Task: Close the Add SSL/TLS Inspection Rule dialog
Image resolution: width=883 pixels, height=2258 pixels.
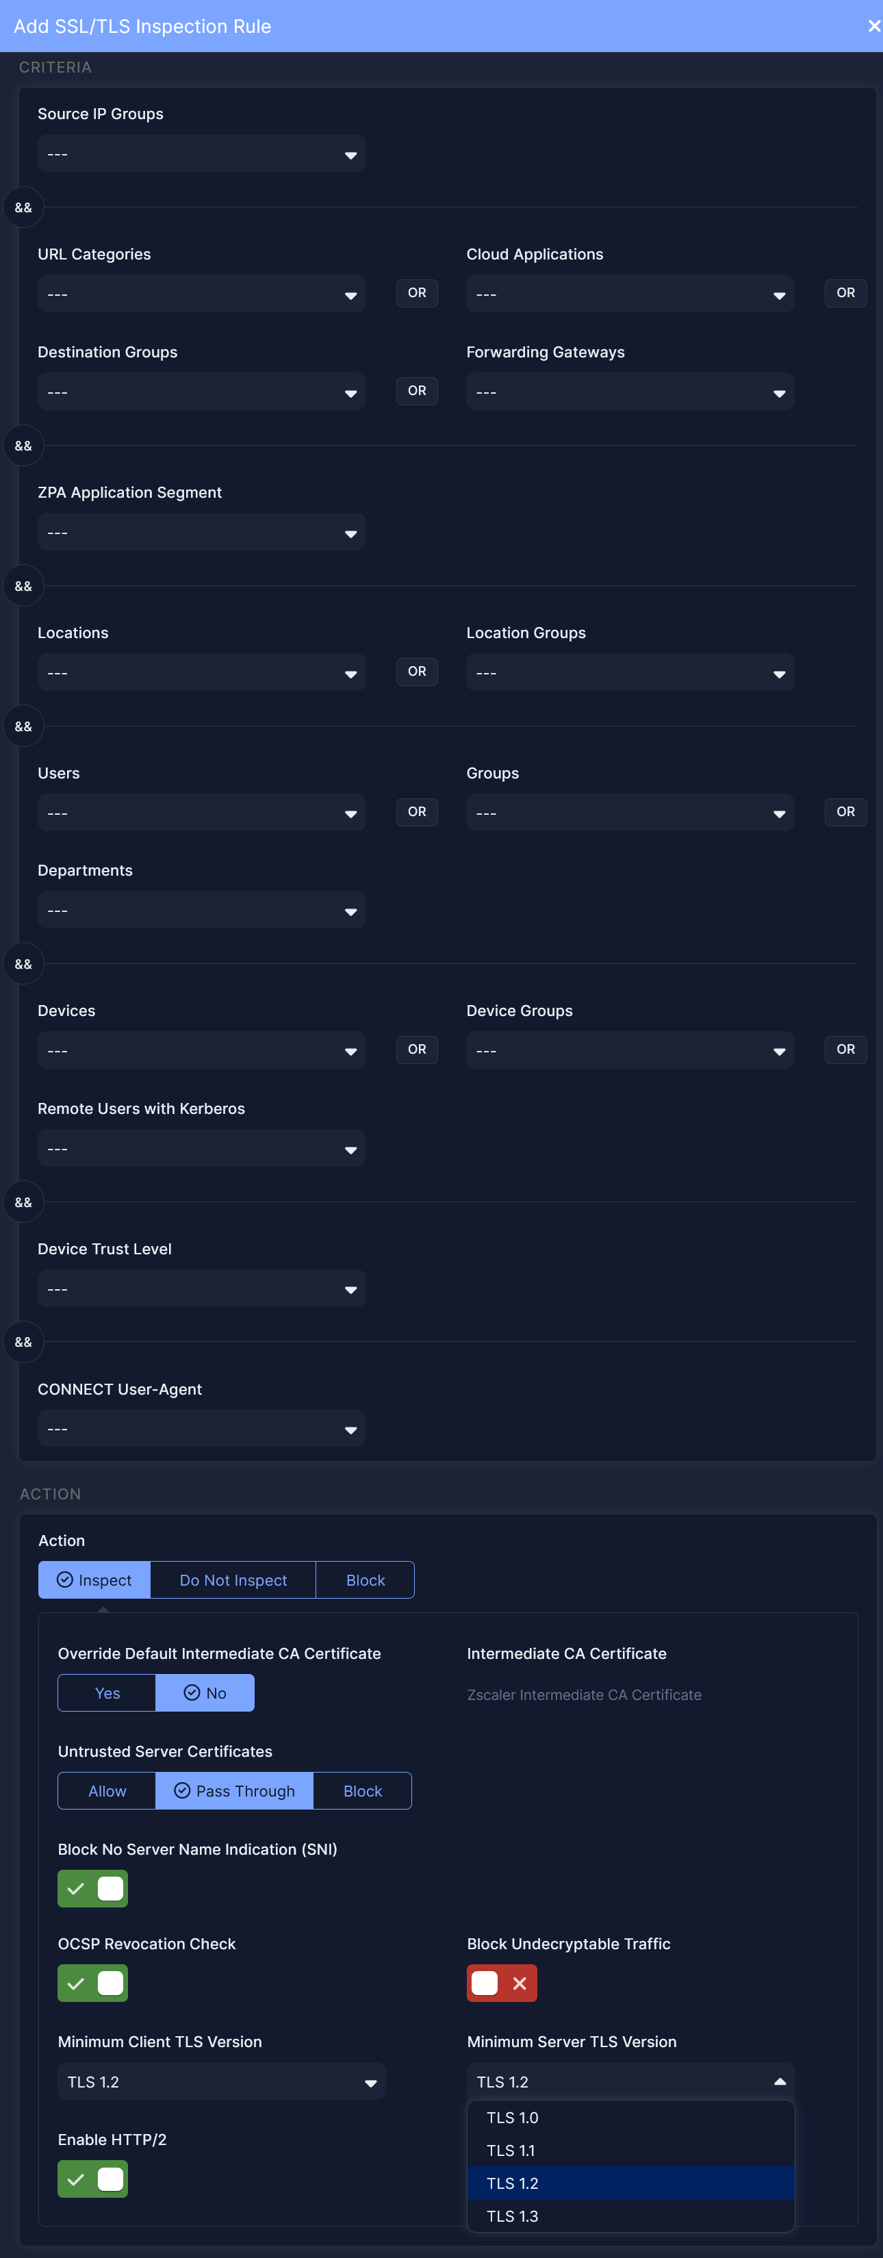Action: 873,26
